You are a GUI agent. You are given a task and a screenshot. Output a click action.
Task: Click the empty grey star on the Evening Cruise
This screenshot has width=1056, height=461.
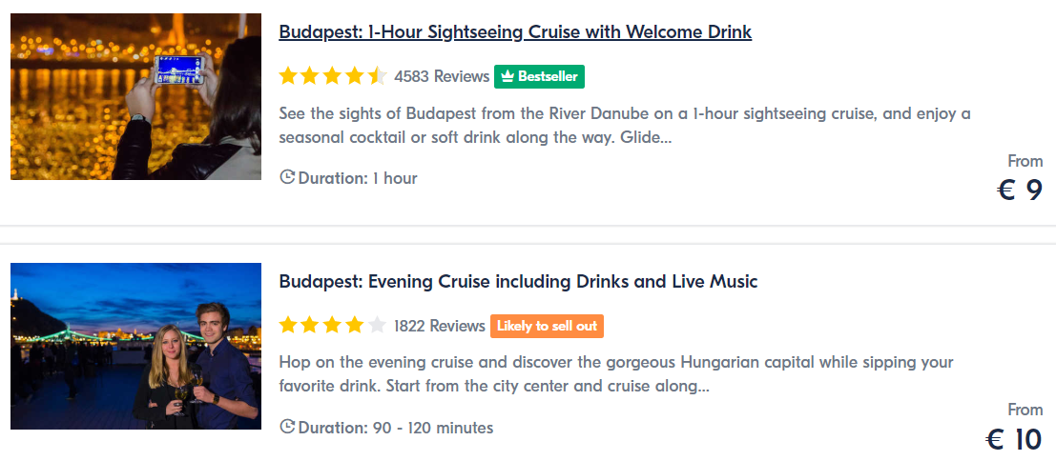[378, 326]
